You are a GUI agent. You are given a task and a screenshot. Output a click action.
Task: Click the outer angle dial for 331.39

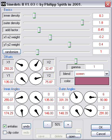77,97
